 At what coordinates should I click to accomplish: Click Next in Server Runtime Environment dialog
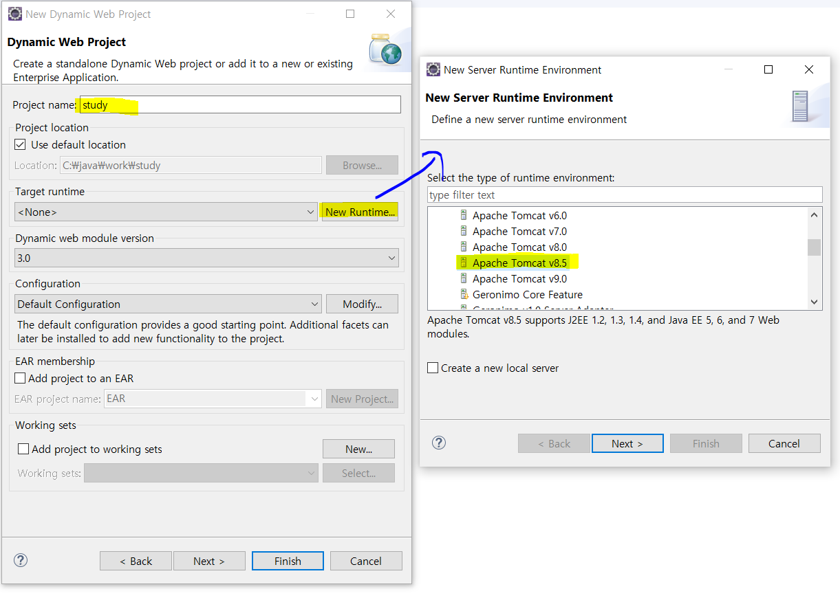(627, 443)
